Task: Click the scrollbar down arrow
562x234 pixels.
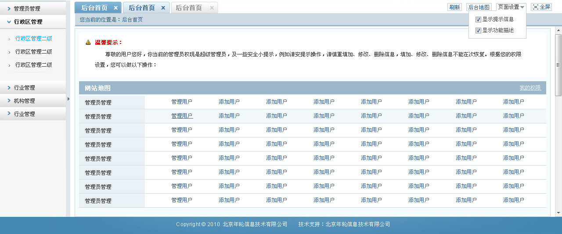Action: (x=558, y=213)
